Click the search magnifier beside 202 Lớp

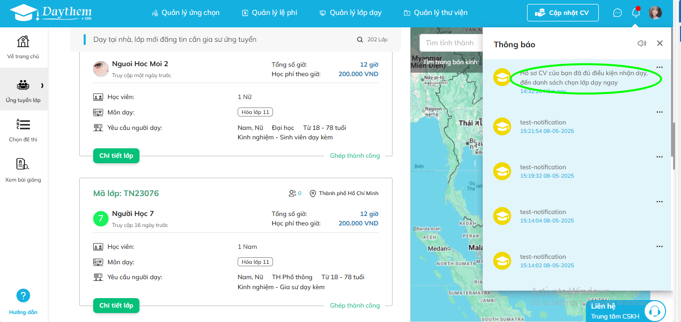click(360, 40)
